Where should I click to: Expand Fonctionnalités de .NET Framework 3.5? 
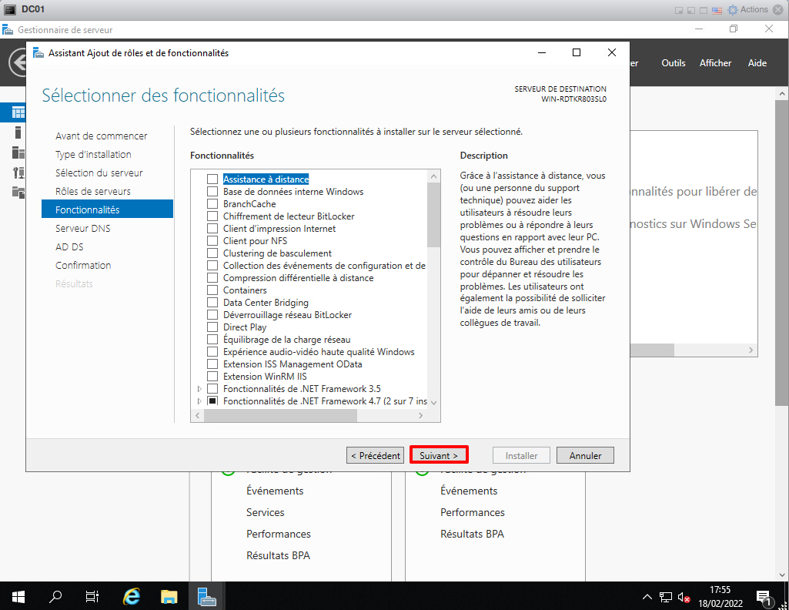pyautogui.click(x=200, y=389)
